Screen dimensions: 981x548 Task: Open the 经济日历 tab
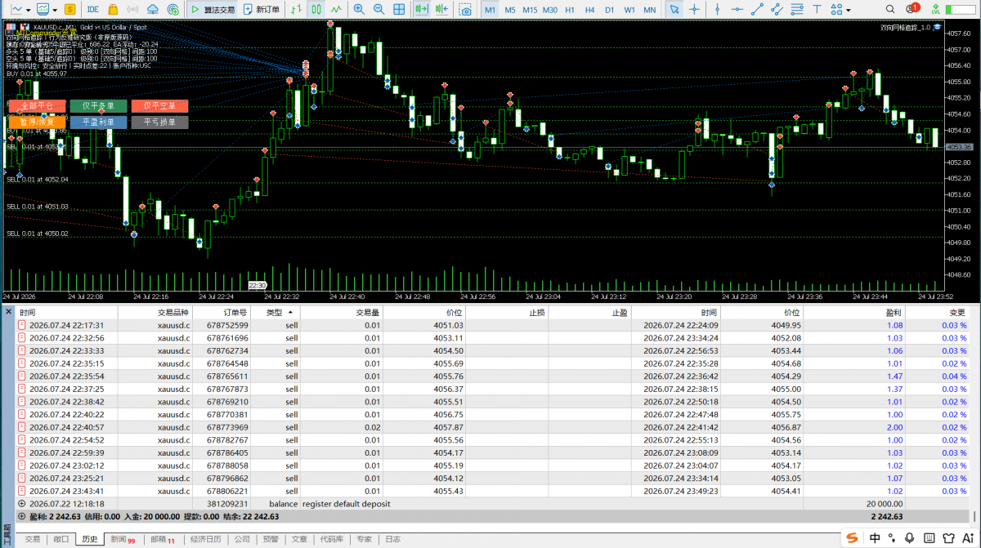coord(205,539)
